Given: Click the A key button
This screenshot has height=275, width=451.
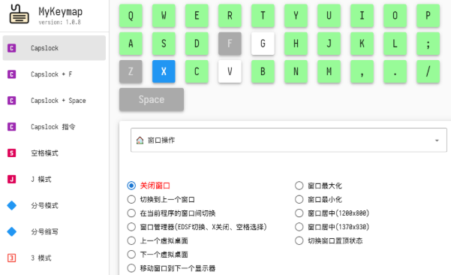Looking at the screenshot, I should (x=131, y=44).
